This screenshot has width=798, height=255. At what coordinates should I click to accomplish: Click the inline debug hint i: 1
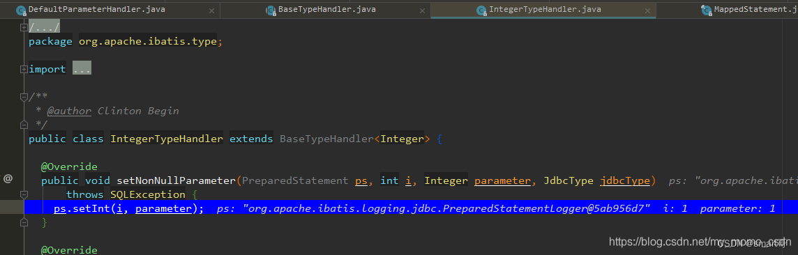coord(676,208)
